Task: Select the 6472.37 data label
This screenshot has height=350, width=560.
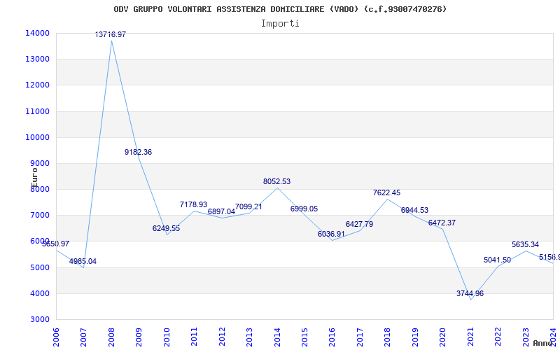Action: tap(442, 223)
